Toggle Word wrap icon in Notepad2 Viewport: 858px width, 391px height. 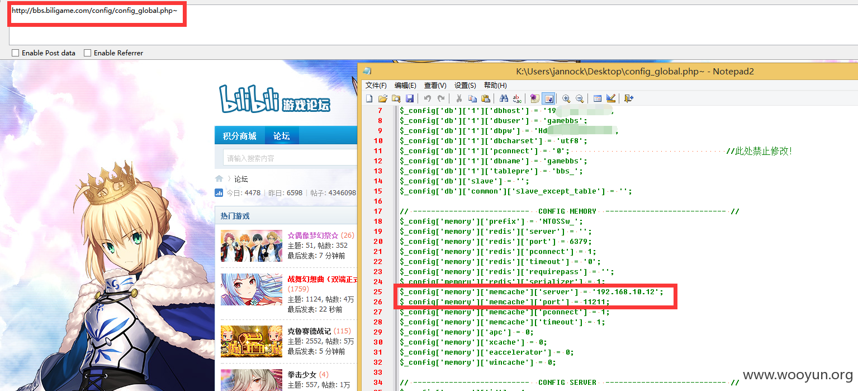click(548, 98)
